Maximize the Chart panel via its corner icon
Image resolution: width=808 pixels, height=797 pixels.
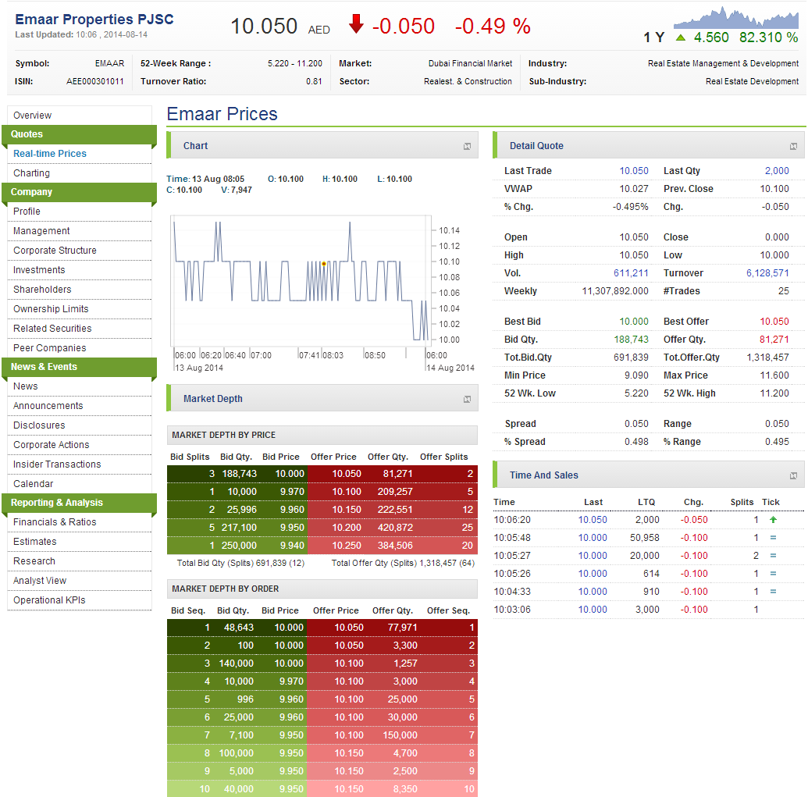pyautogui.click(x=467, y=146)
